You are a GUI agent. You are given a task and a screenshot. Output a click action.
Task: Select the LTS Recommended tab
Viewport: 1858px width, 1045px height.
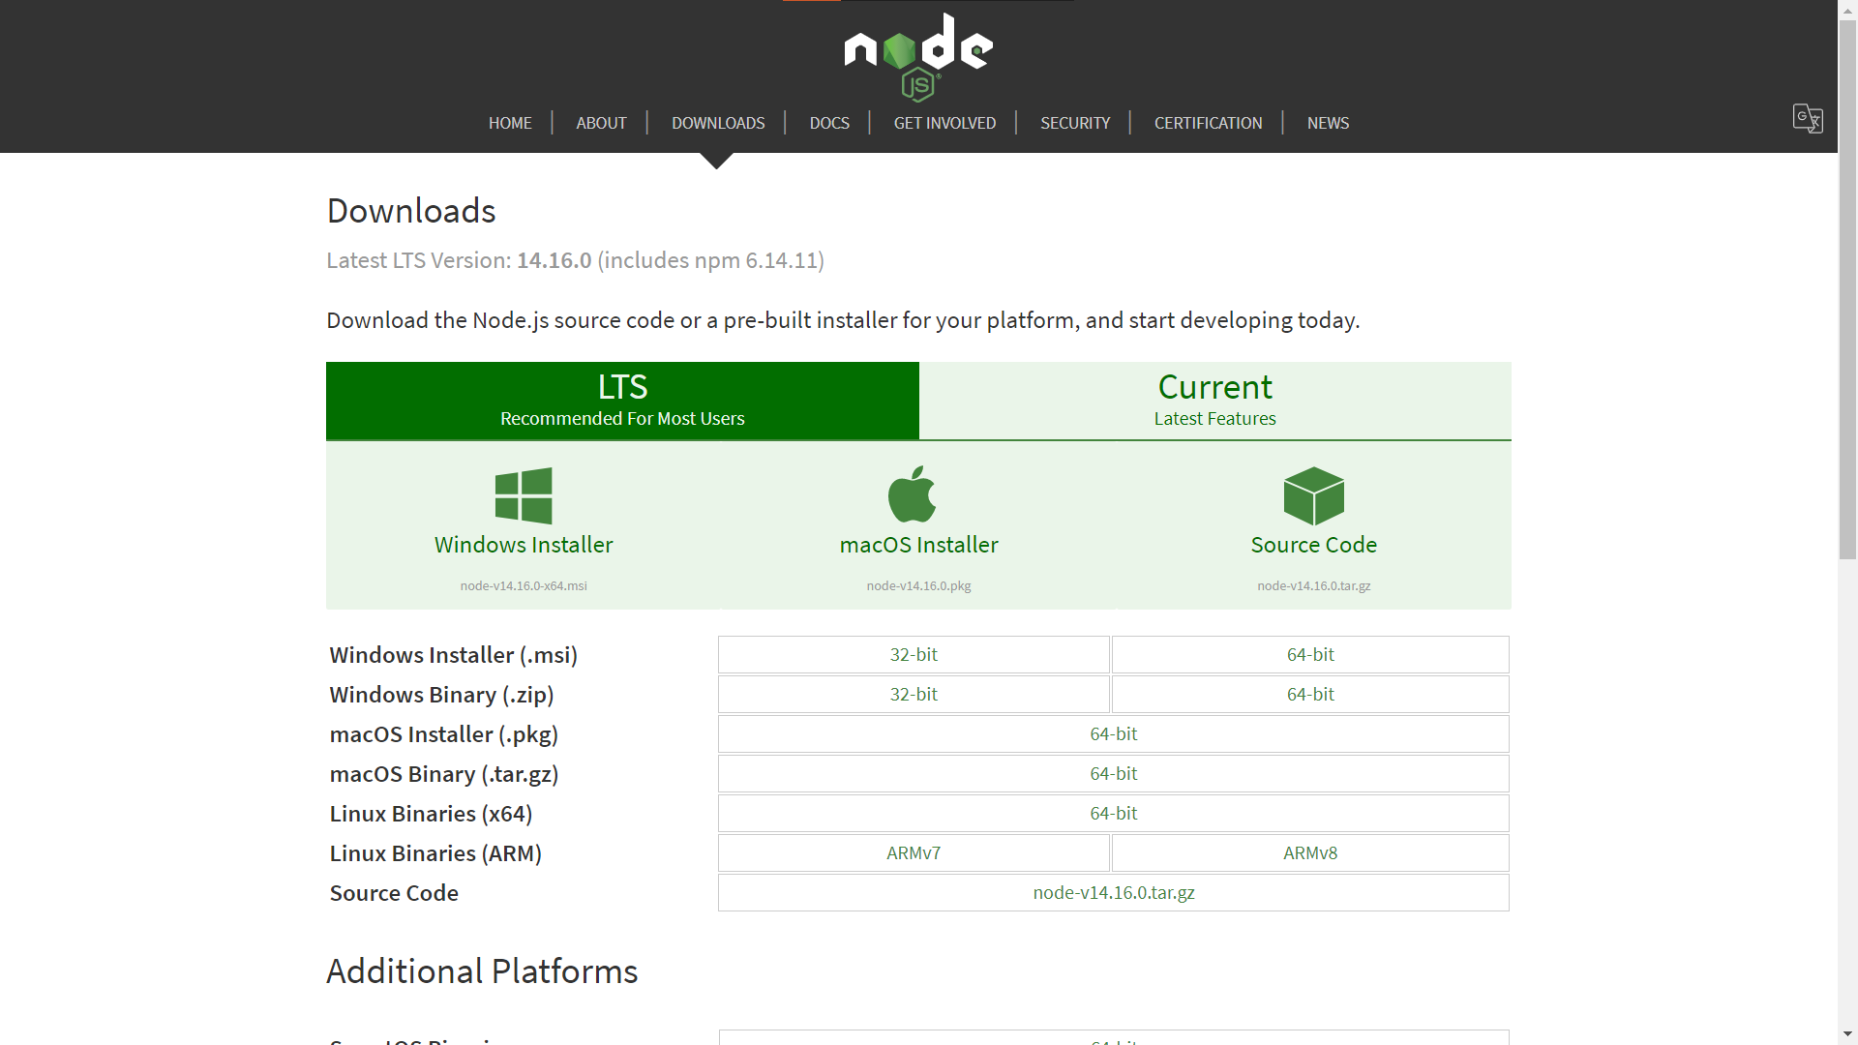point(622,400)
